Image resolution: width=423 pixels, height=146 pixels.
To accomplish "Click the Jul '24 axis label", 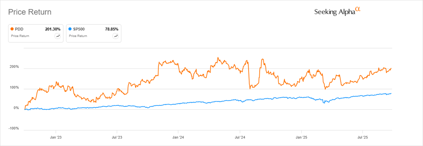I will click(240, 137).
